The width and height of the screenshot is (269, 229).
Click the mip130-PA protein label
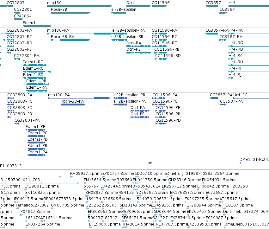coord(59,95)
